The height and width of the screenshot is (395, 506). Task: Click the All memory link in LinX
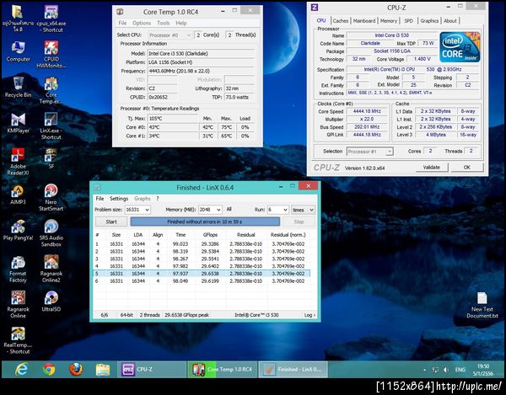(229, 210)
